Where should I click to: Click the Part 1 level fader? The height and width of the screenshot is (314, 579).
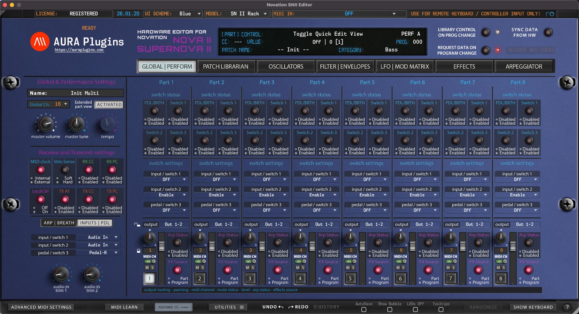pyautogui.click(x=161, y=247)
